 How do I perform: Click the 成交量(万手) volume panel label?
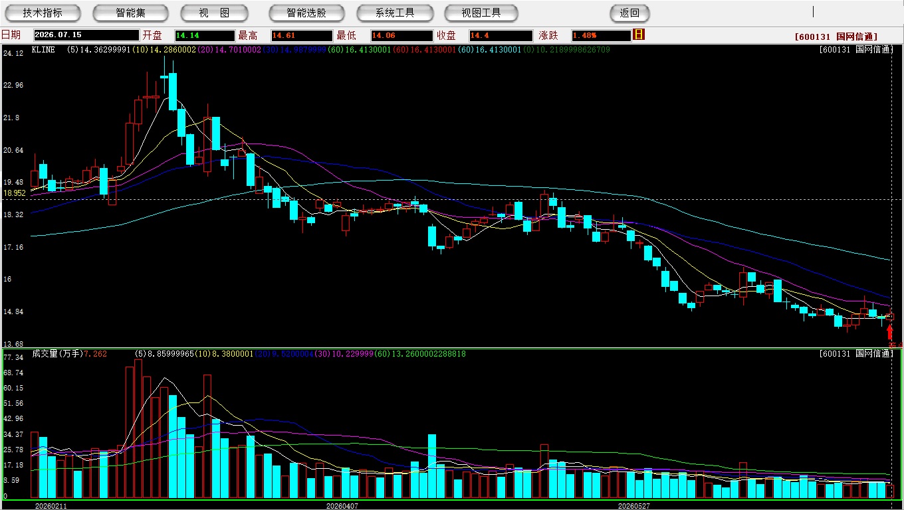(56, 354)
